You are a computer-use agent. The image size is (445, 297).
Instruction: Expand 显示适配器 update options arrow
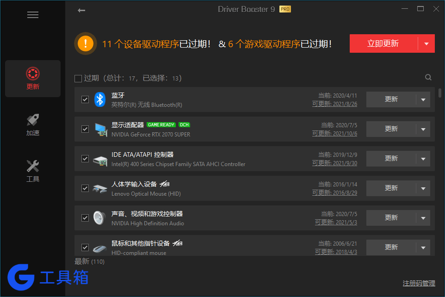423,129
